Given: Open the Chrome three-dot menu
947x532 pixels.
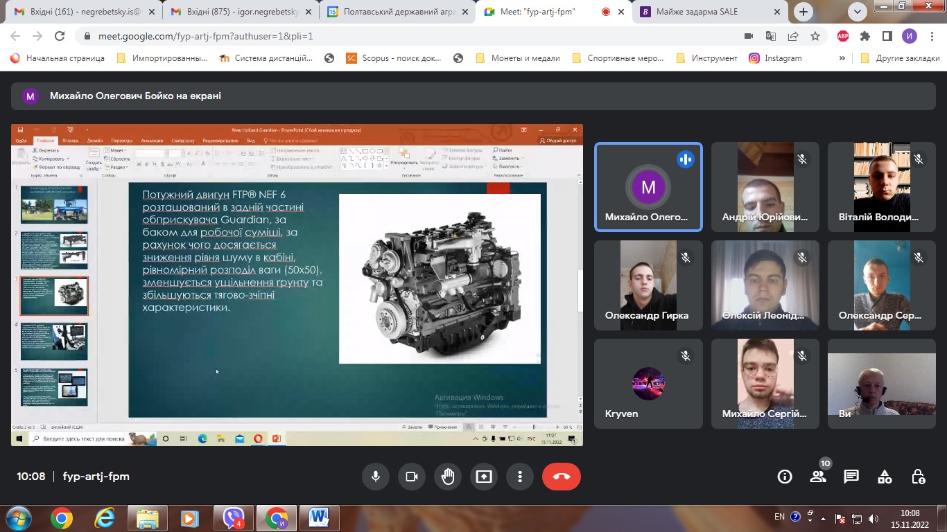Looking at the screenshot, I should pyautogui.click(x=932, y=36).
